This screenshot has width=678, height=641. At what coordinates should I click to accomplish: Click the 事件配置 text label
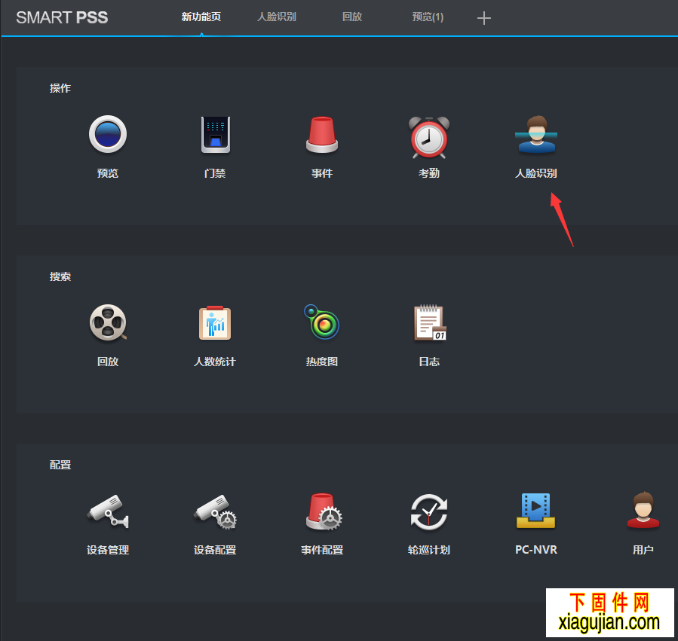(x=322, y=550)
